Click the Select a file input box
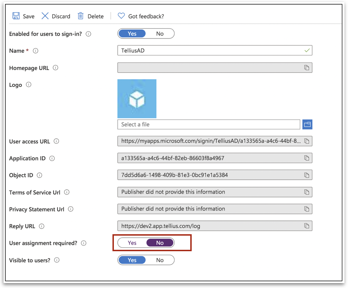The width and height of the screenshot is (348, 288). tap(209, 125)
